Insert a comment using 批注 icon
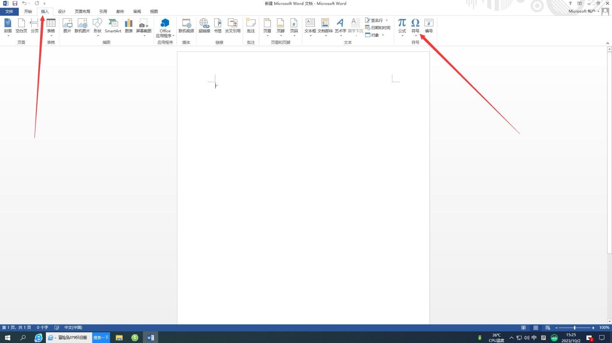Viewport: 612px width, 343px height. coord(251,26)
